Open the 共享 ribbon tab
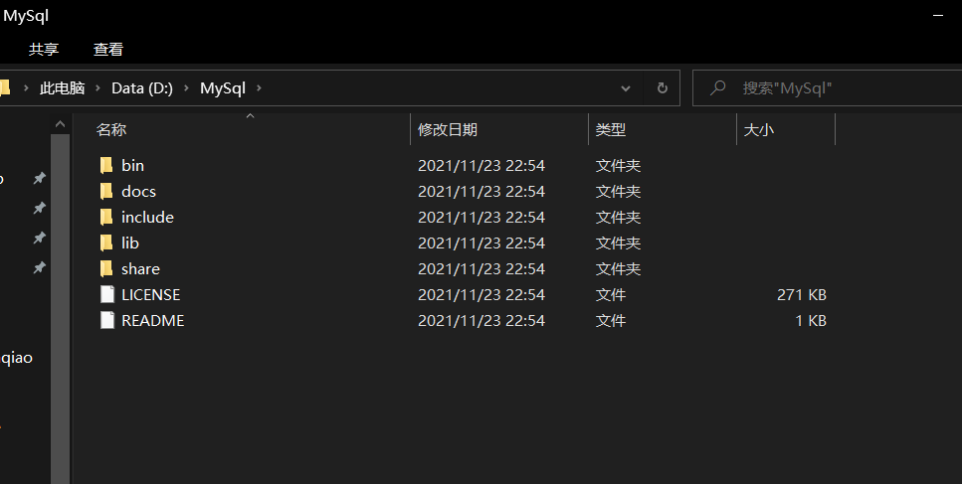 point(44,49)
